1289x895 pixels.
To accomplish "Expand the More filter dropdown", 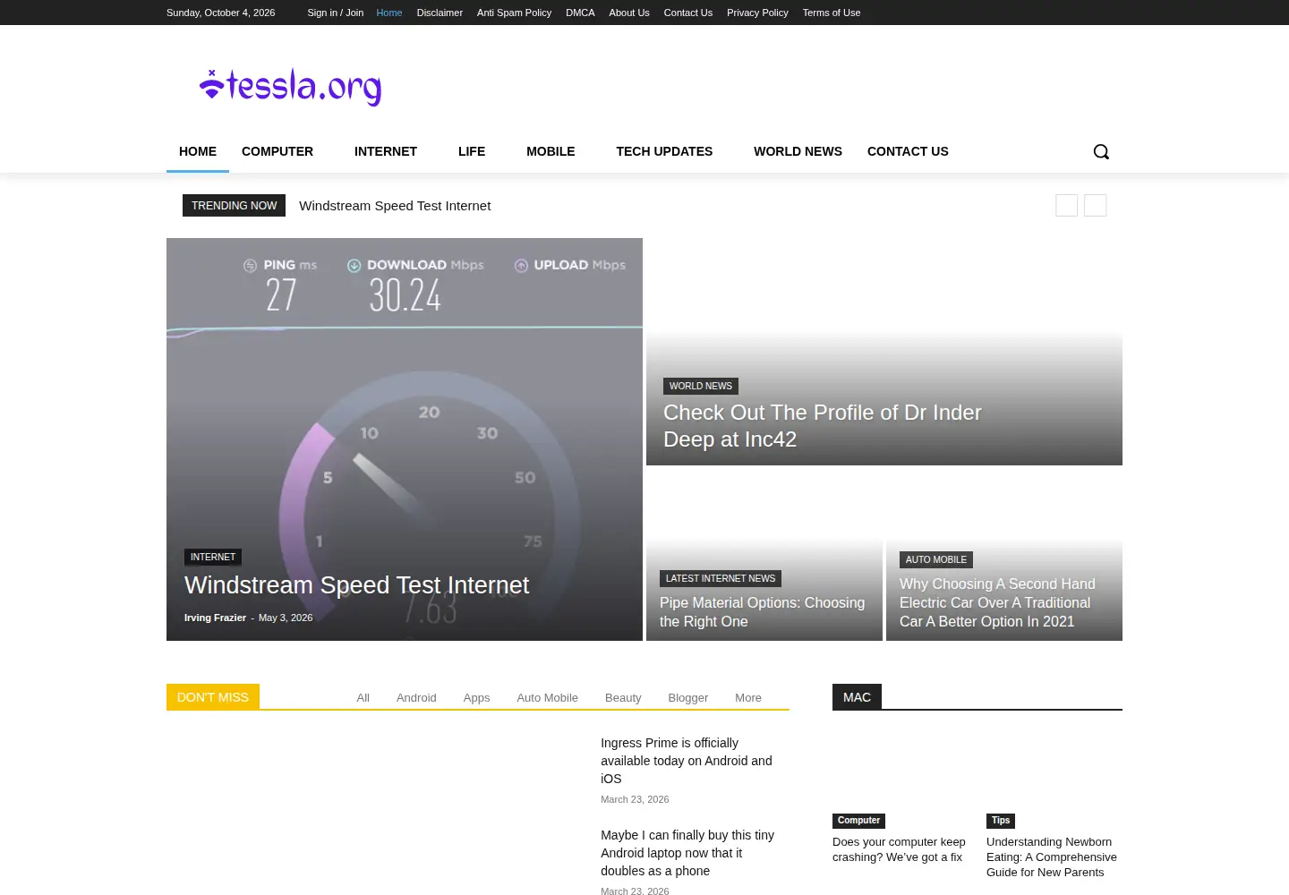I will pyautogui.click(x=748, y=698).
